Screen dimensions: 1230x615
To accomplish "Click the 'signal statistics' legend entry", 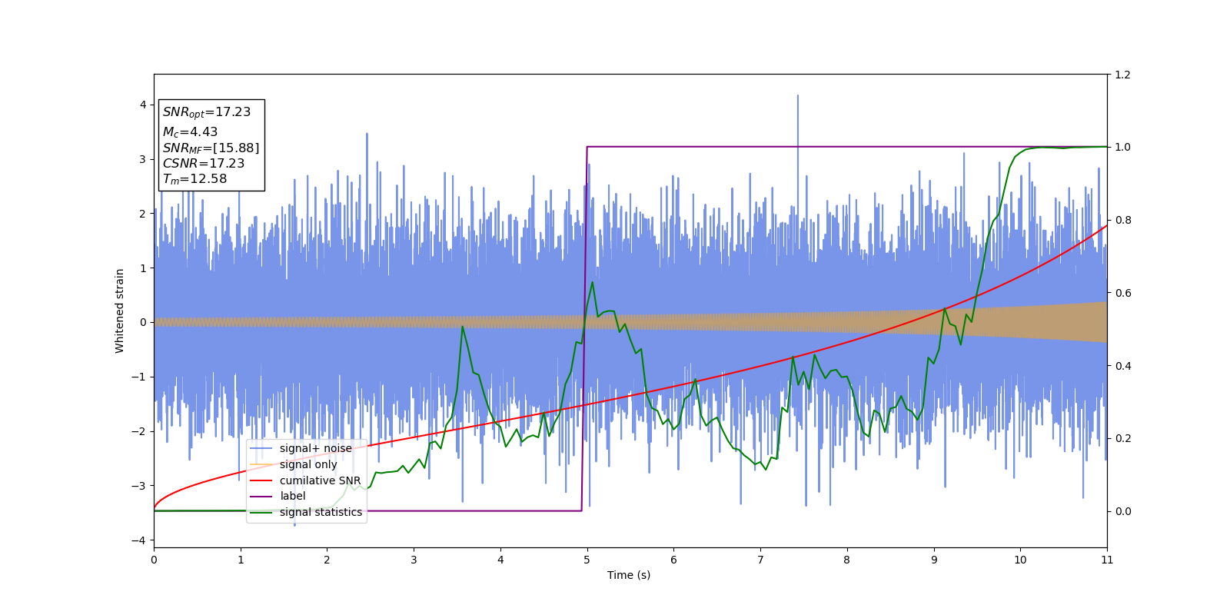I will click(x=321, y=512).
